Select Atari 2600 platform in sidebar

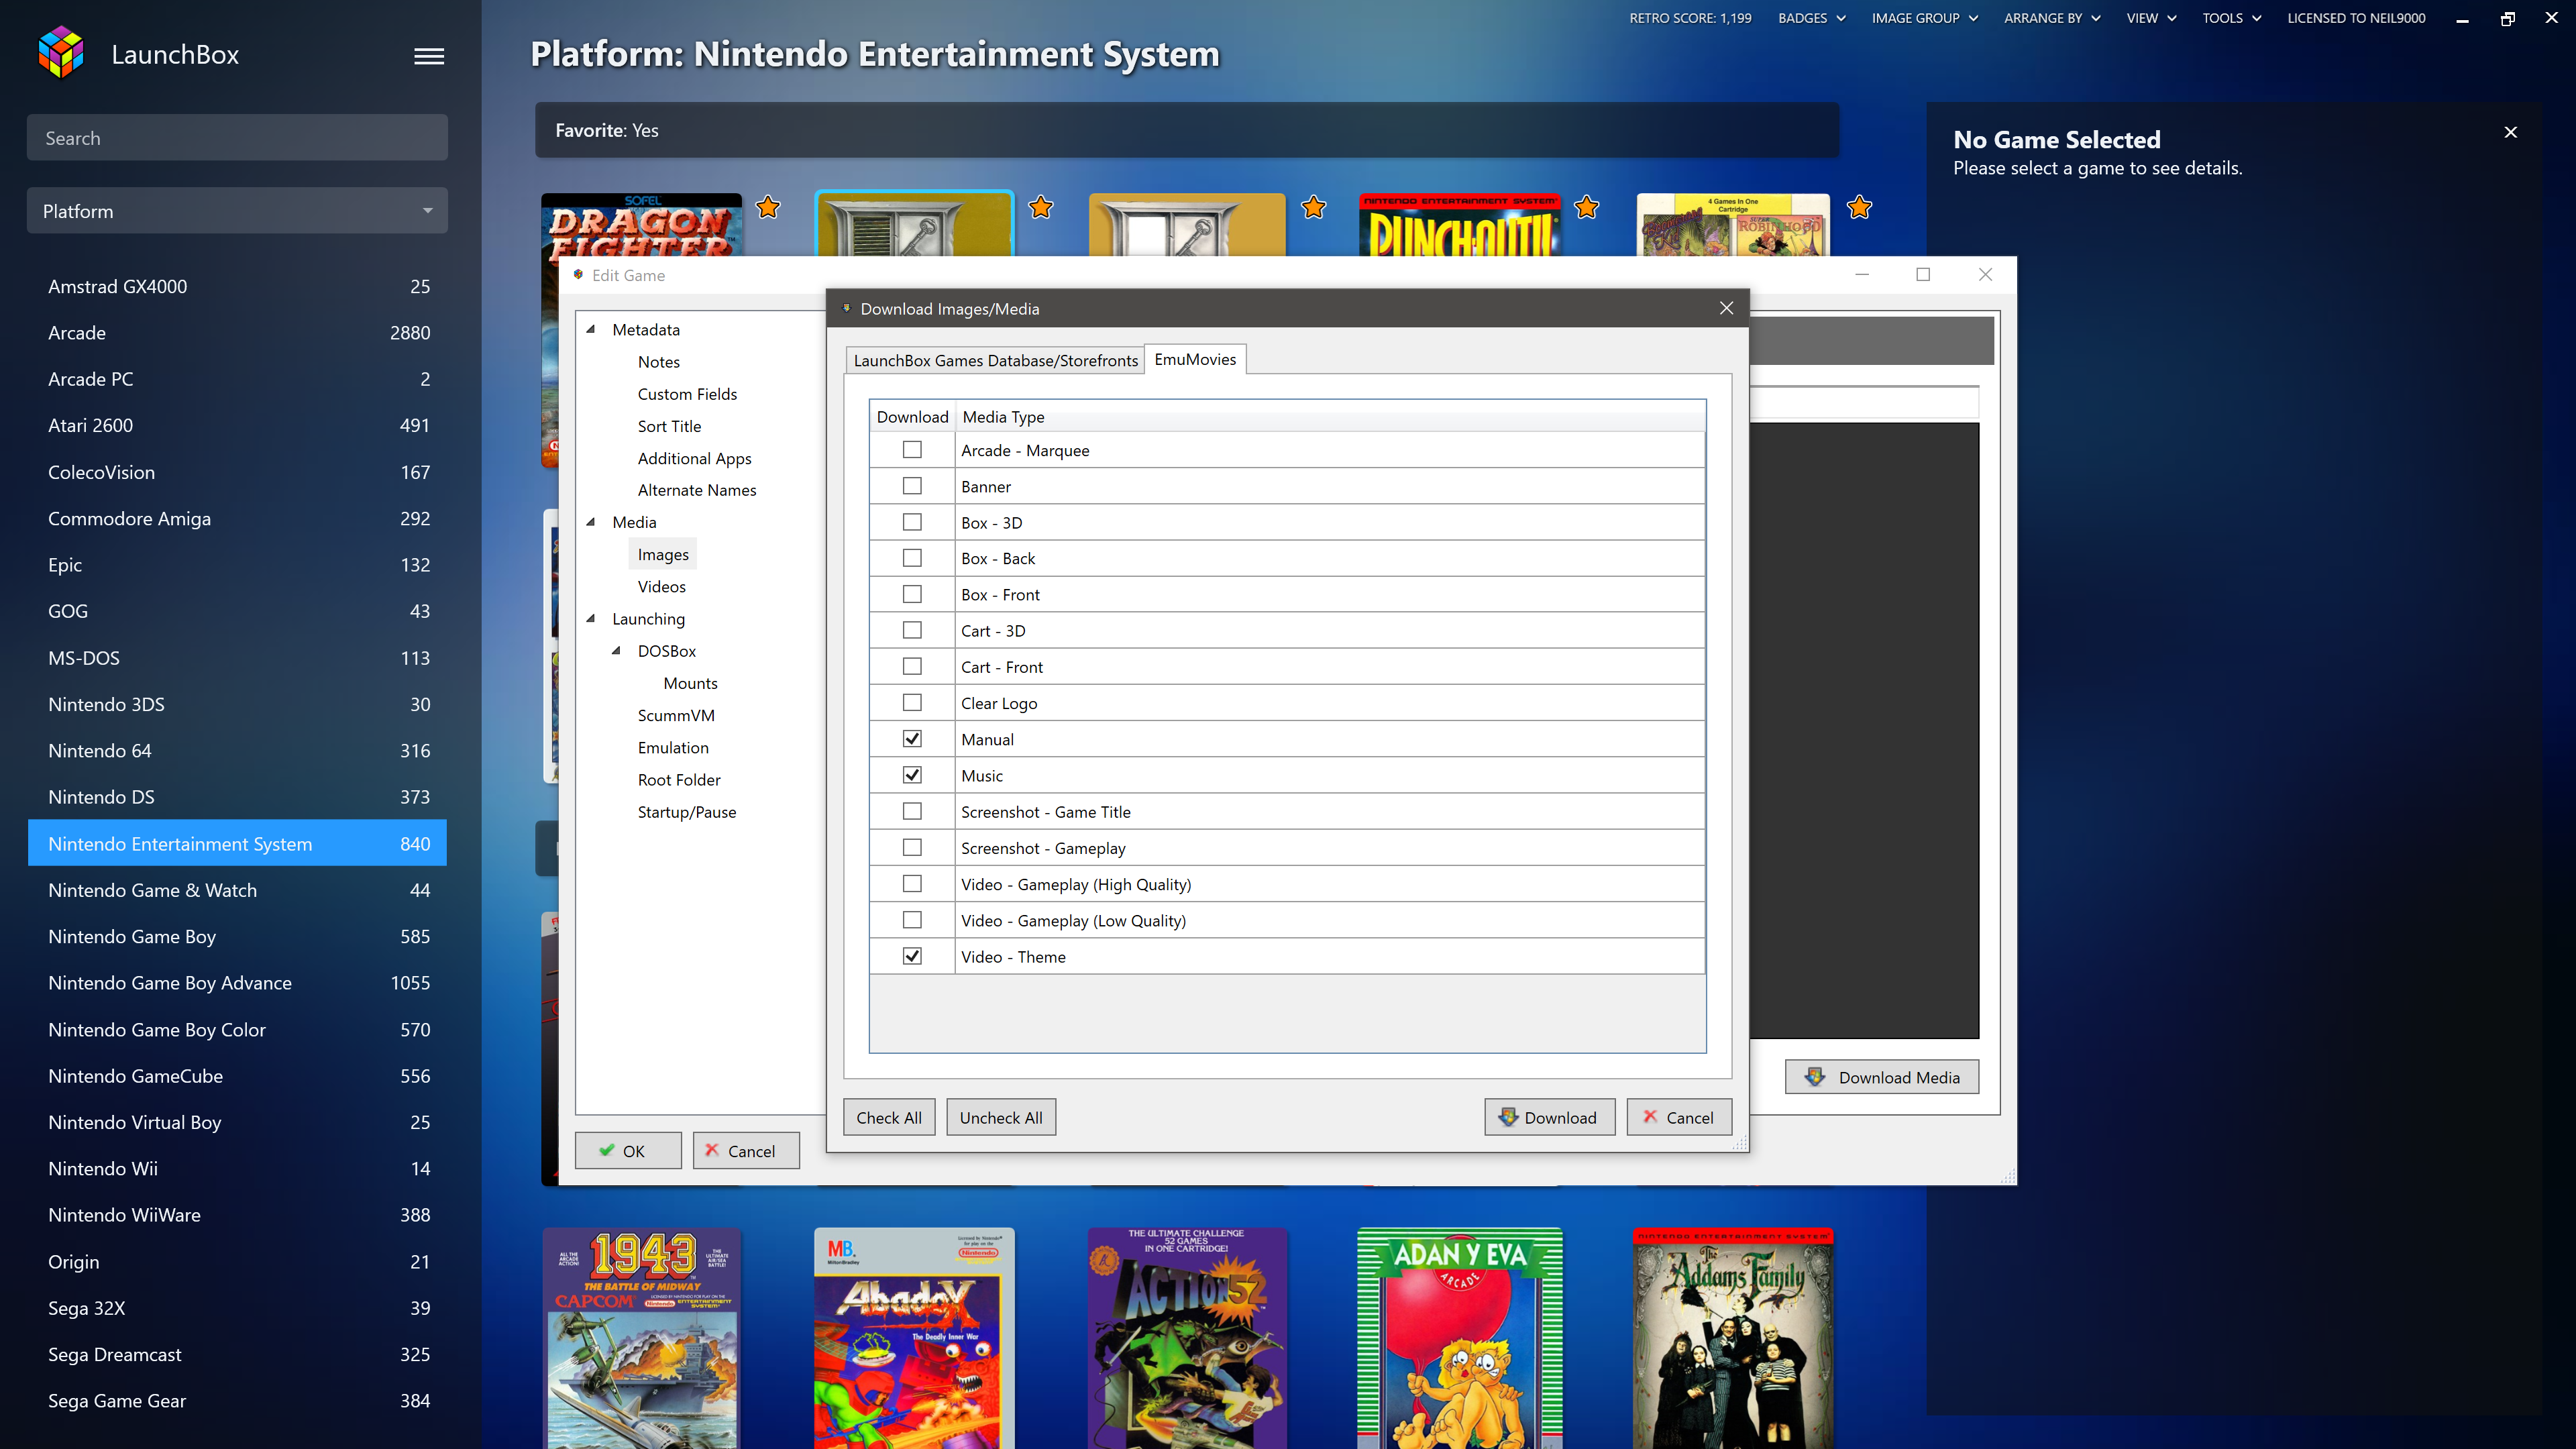coord(237,425)
